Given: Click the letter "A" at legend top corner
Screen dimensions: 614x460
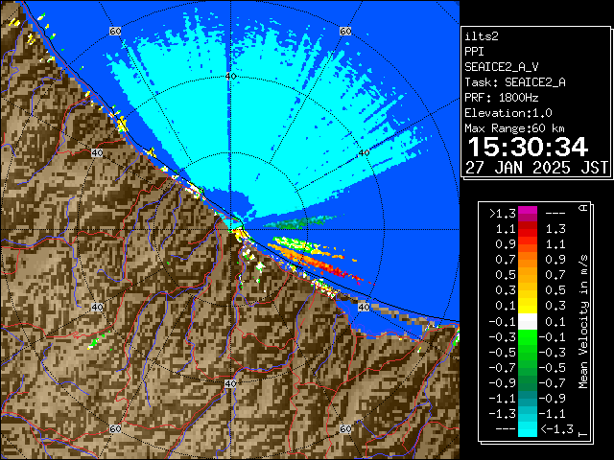Looking at the screenshot, I should click(583, 208).
